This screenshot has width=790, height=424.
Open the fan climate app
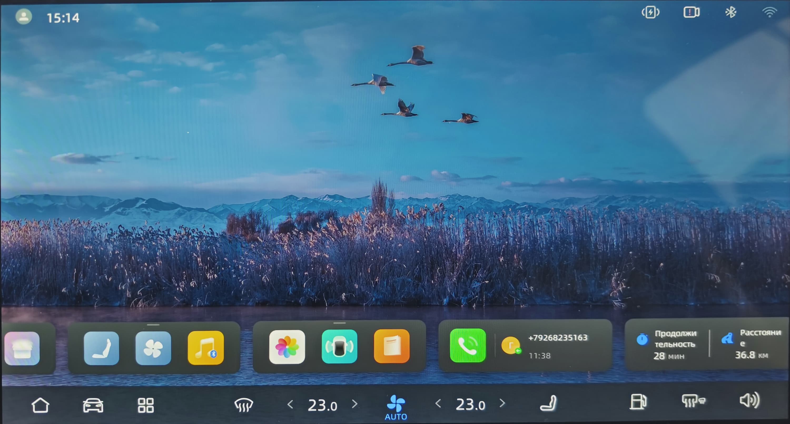pos(153,348)
